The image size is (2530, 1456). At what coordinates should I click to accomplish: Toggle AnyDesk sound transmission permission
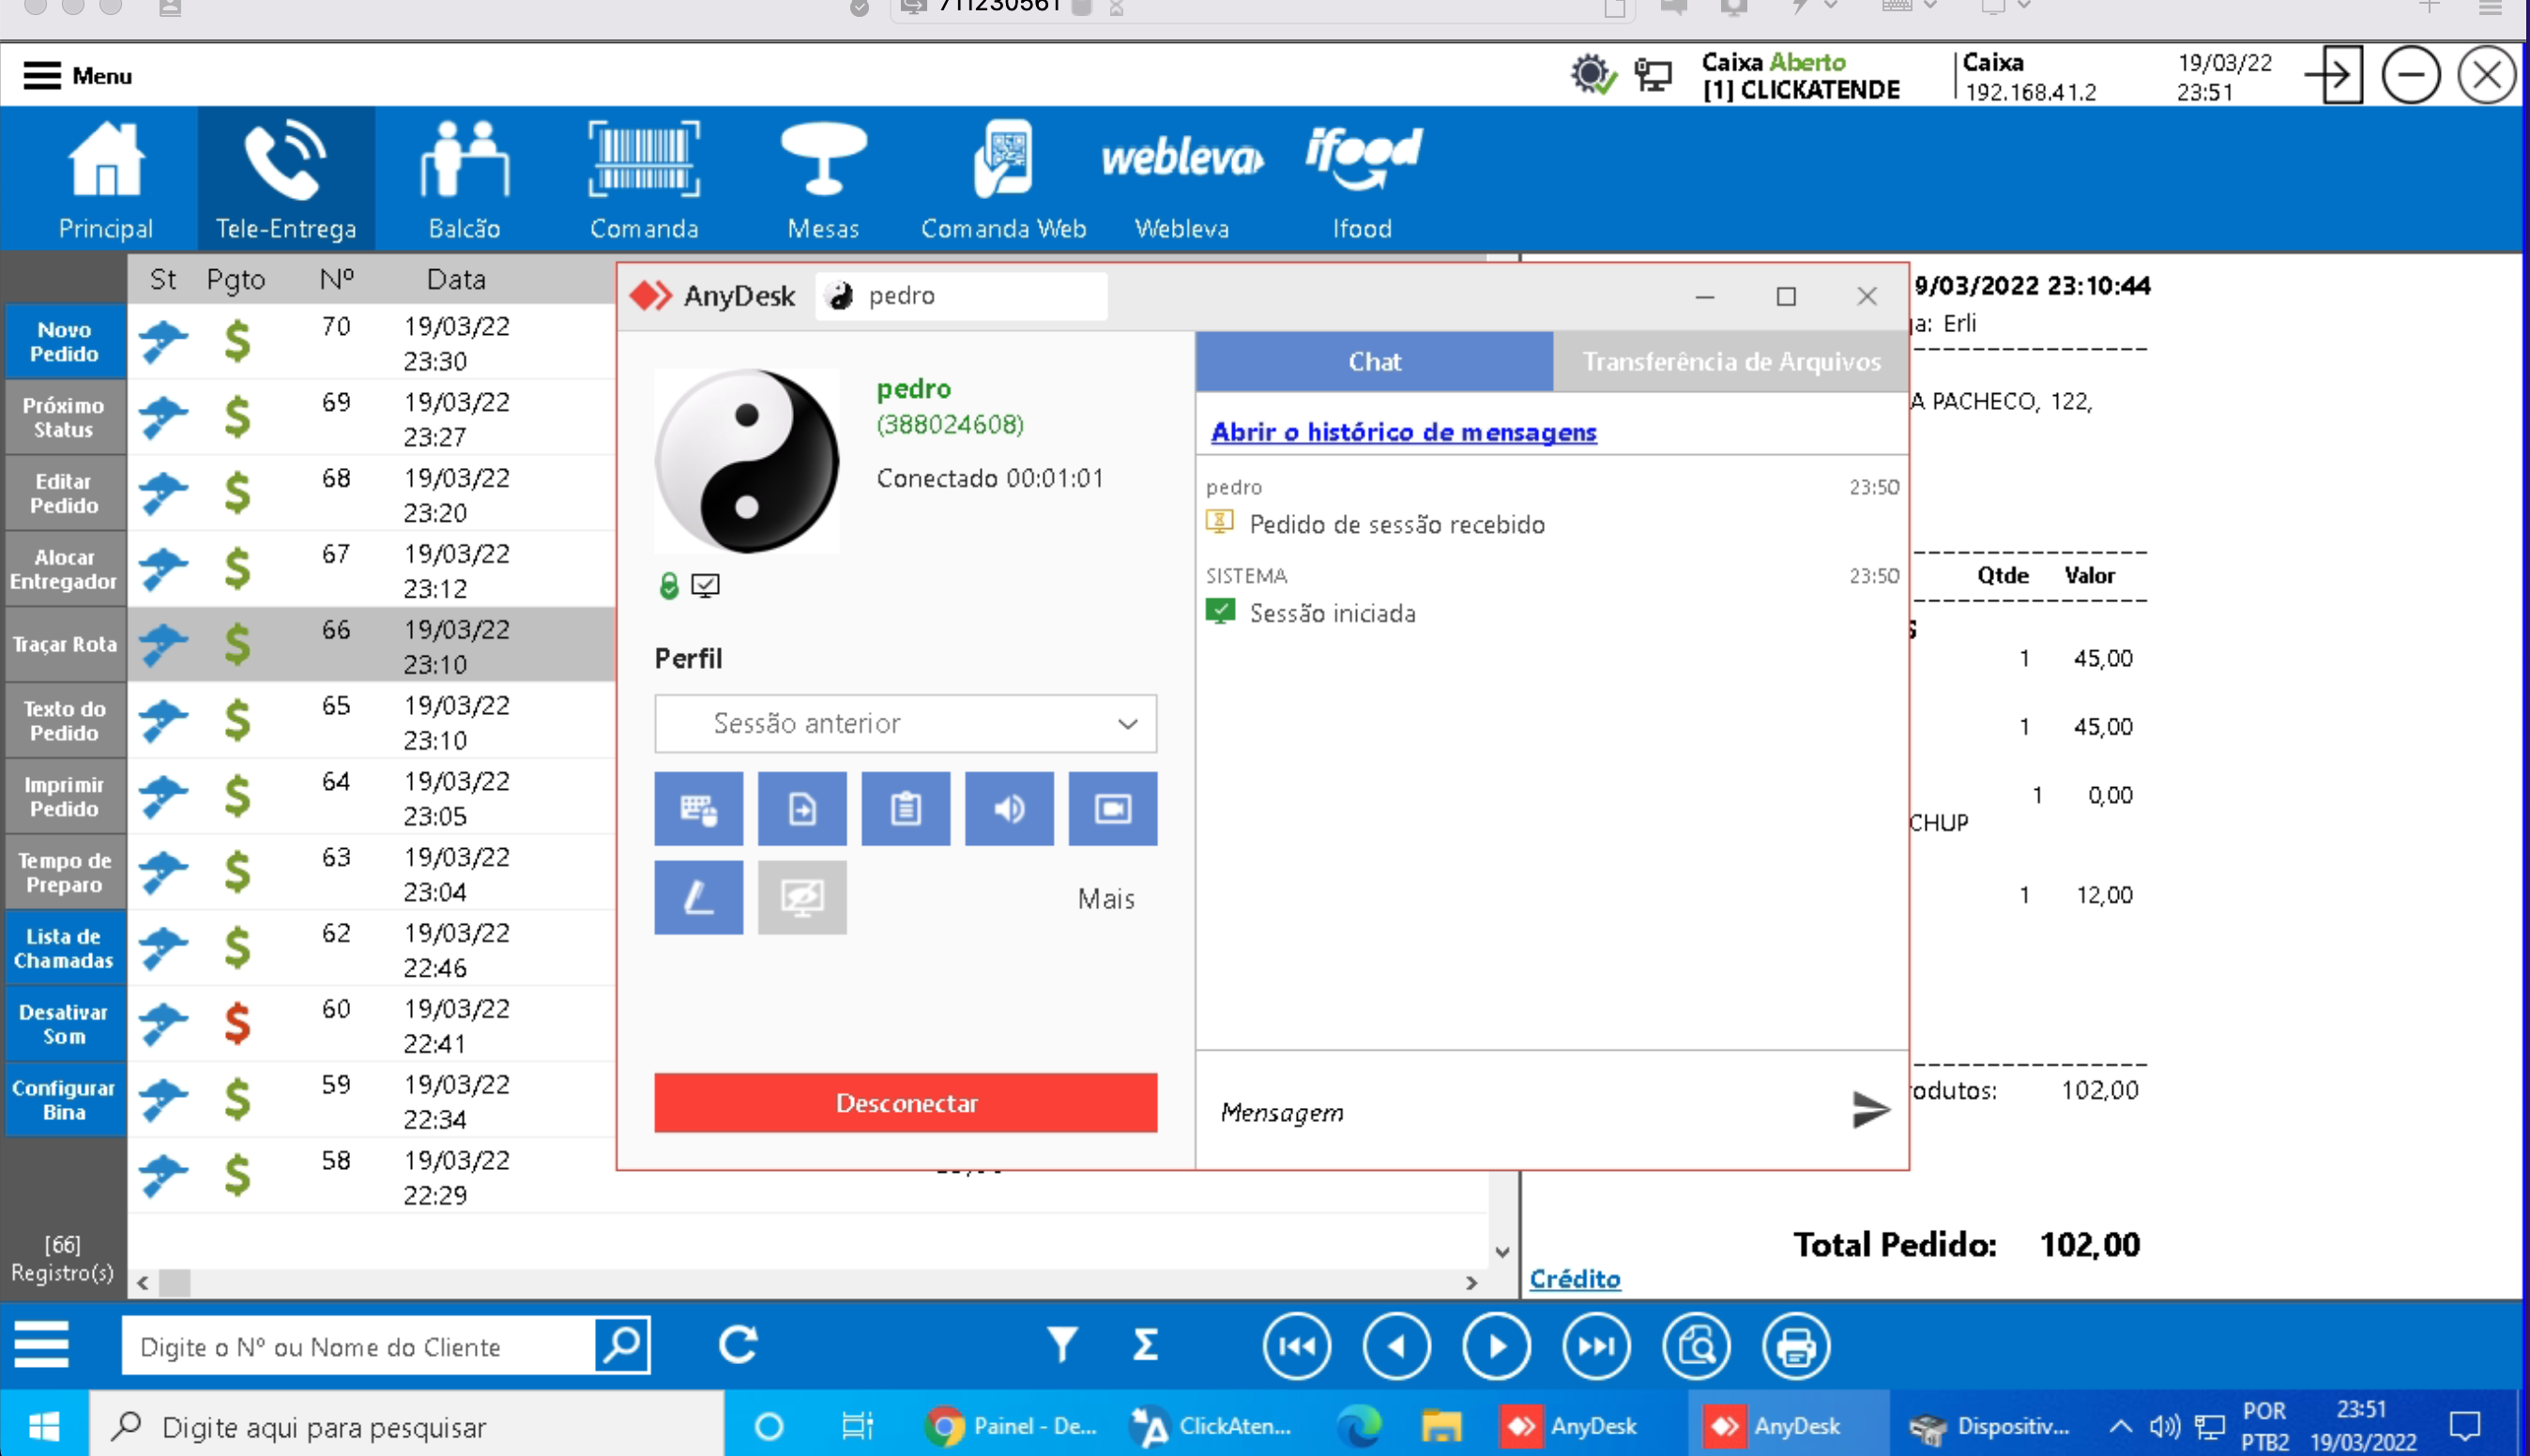tap(1008, 808)
